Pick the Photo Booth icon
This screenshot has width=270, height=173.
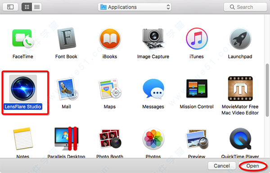(x=110, y=139)
